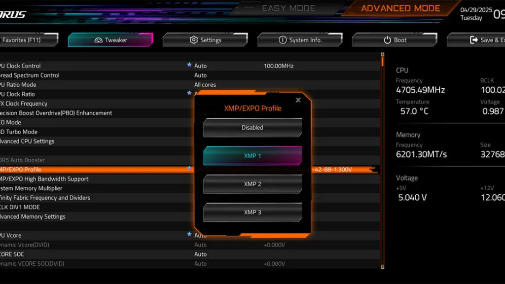Open the Favorites (F11) tab
This screenshot has height=284, width=505.
(29, 40)
